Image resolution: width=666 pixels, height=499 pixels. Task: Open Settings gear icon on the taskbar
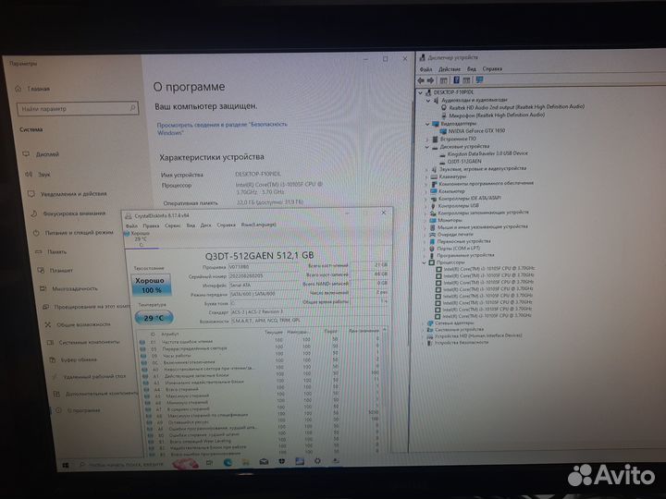[x=317, y=461]
